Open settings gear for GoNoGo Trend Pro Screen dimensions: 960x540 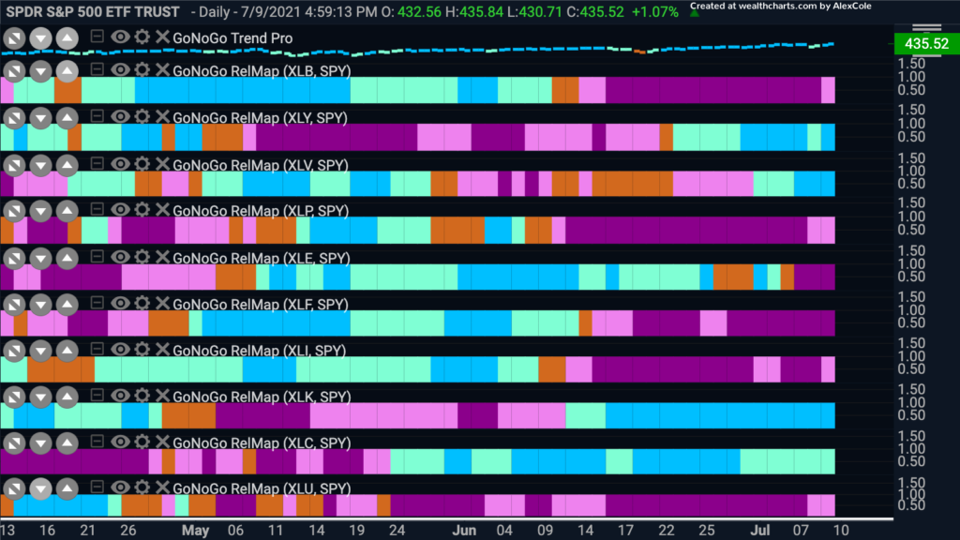click(142, 37)
